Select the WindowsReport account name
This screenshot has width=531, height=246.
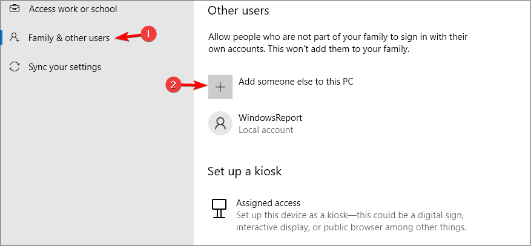270,118
